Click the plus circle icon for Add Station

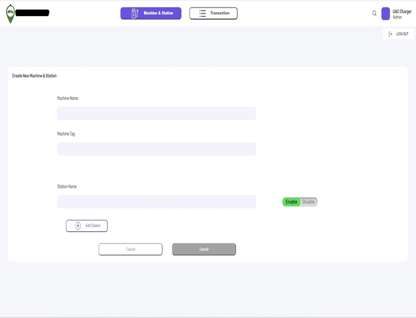point(78,225)
